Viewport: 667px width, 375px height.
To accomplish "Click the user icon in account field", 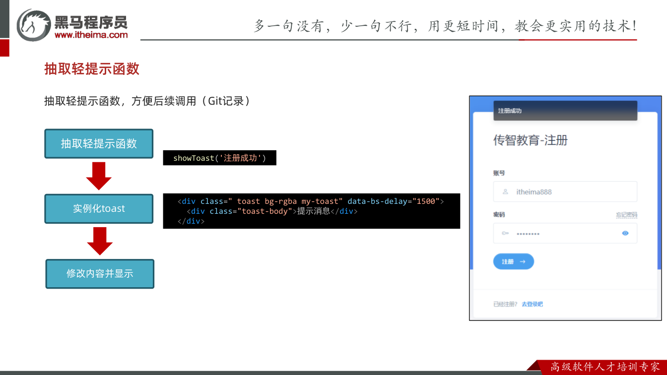I will (505, 191).
